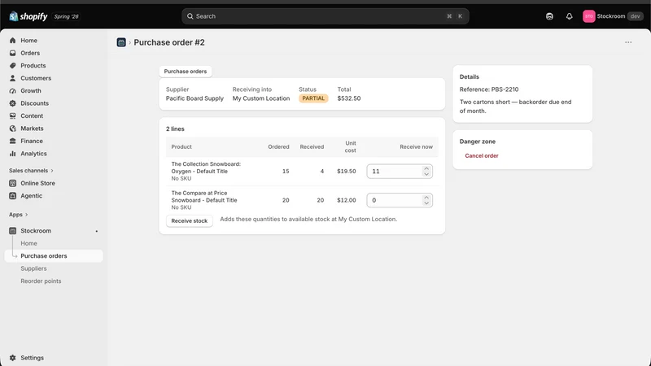Click unit cost $12.00

[x=347, y=200]
